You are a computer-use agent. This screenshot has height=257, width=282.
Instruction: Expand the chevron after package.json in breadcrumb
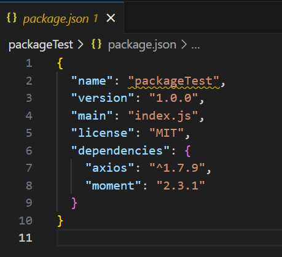pyautogui.click(x=184, y=45)
